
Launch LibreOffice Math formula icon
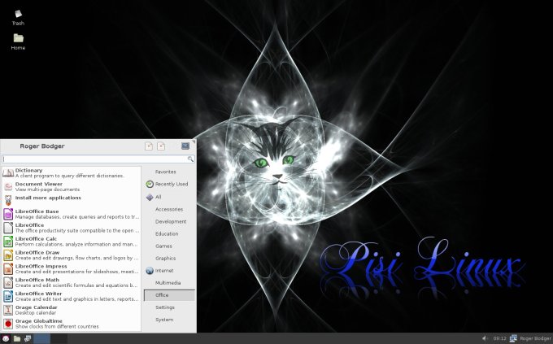[x=8, y=282]
